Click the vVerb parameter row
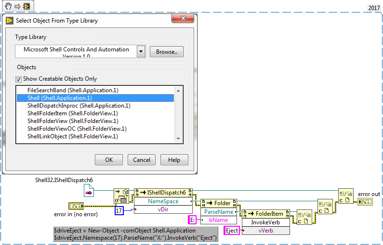 [x=266, y=231]
